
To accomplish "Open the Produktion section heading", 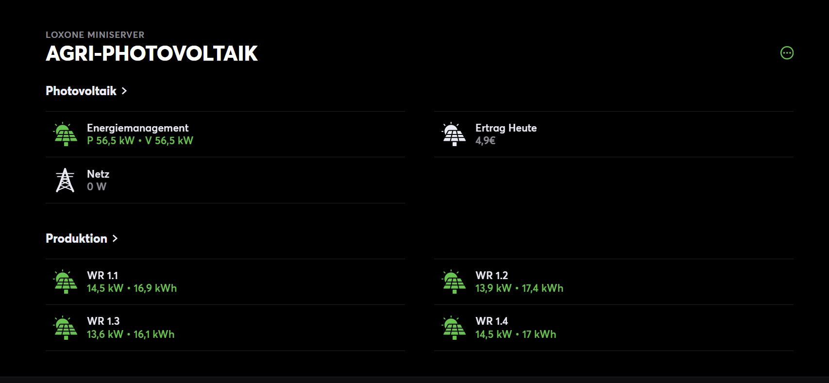I will (x=76, y=238).
